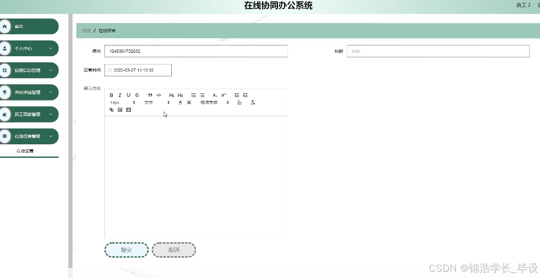Go to 首页 in the sidebar
Screen dimensions: 540x278
coord(29,26)
